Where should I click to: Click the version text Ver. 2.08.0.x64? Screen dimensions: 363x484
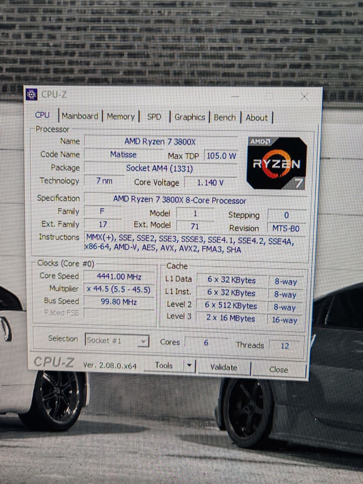[110, 365]
